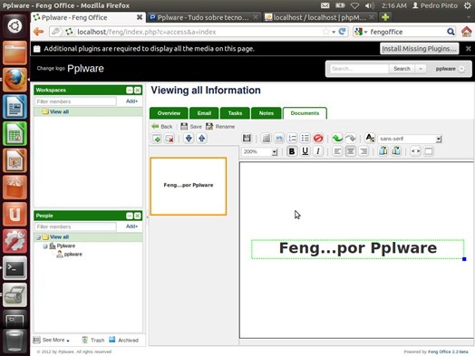Switch to the Overview tab
This screenshot has height=356, width=475.
tap(169, 113)
